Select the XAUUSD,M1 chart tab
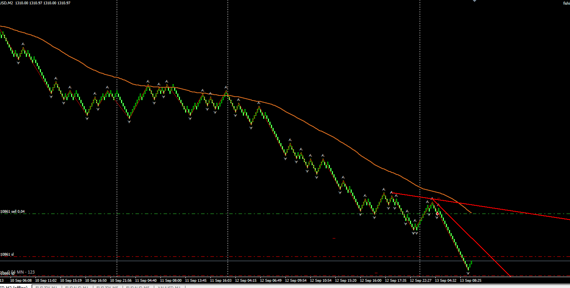 pyautogui.click(x=169, y=287)
